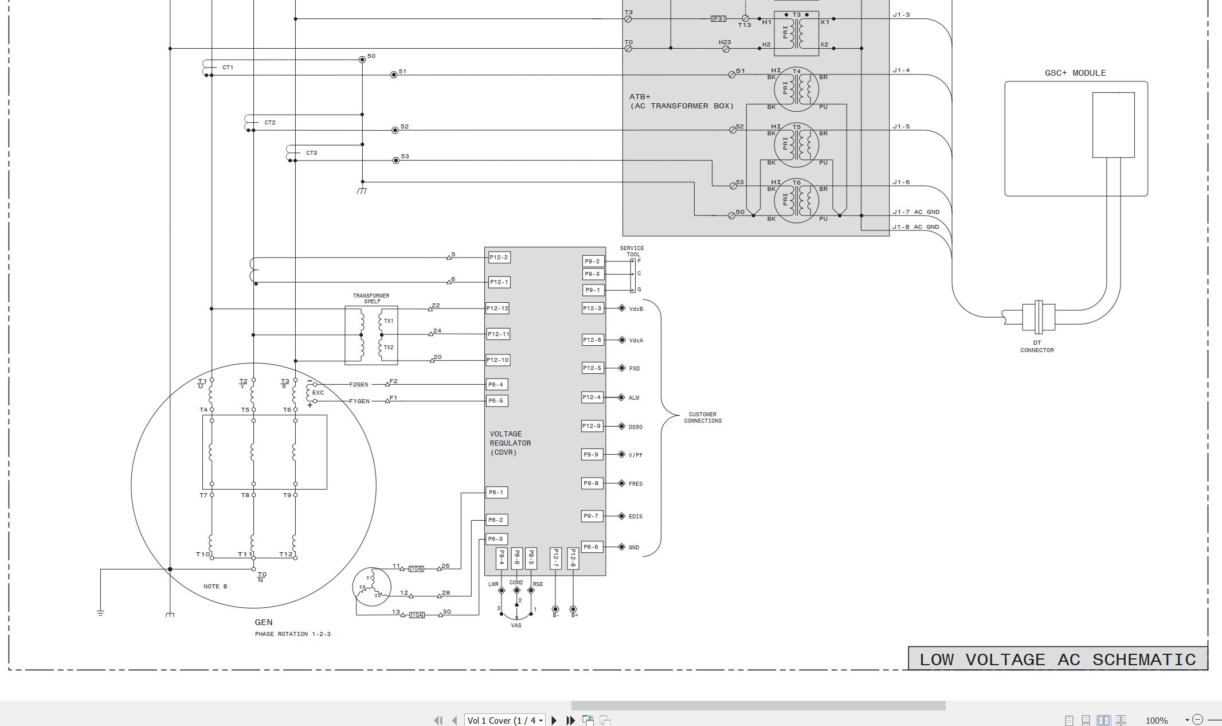This screenshot has height=726, width=1222.
Task: Click the P12-9 terminal box
Action: (593, 426)
